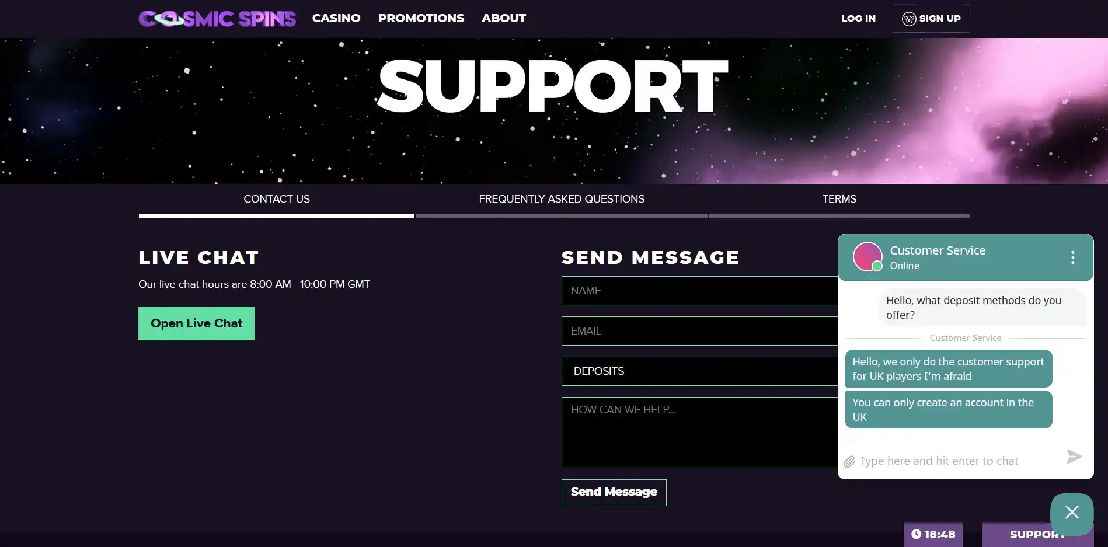The width and height of the screenshot is (1108, 547).
Task: Expand the DEPOSITS subject dropdown
Action: (699, 371)
